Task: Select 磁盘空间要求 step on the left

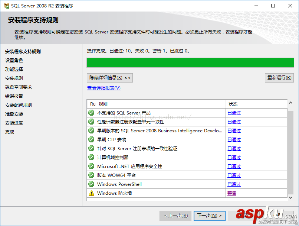Action: point(18,87)
